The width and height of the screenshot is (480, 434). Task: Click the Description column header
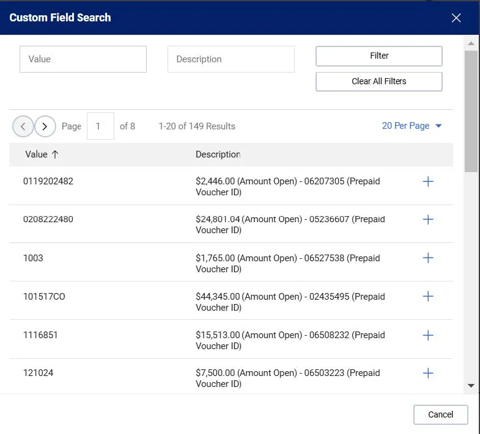coord(218,154)
